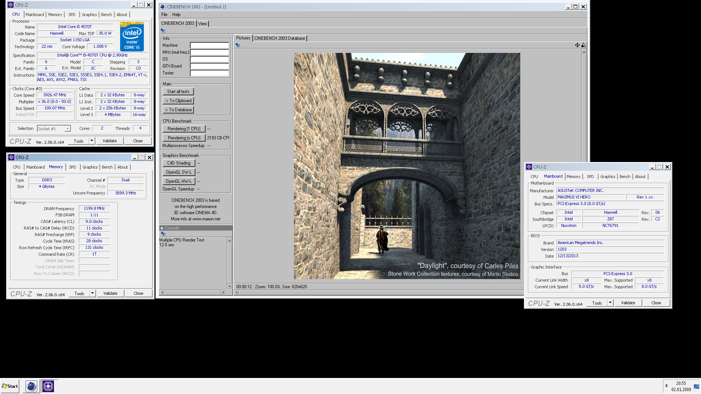Click Validate in the CPU-Z CPU window
The image size is (701, 394).
tap(110, 141)
